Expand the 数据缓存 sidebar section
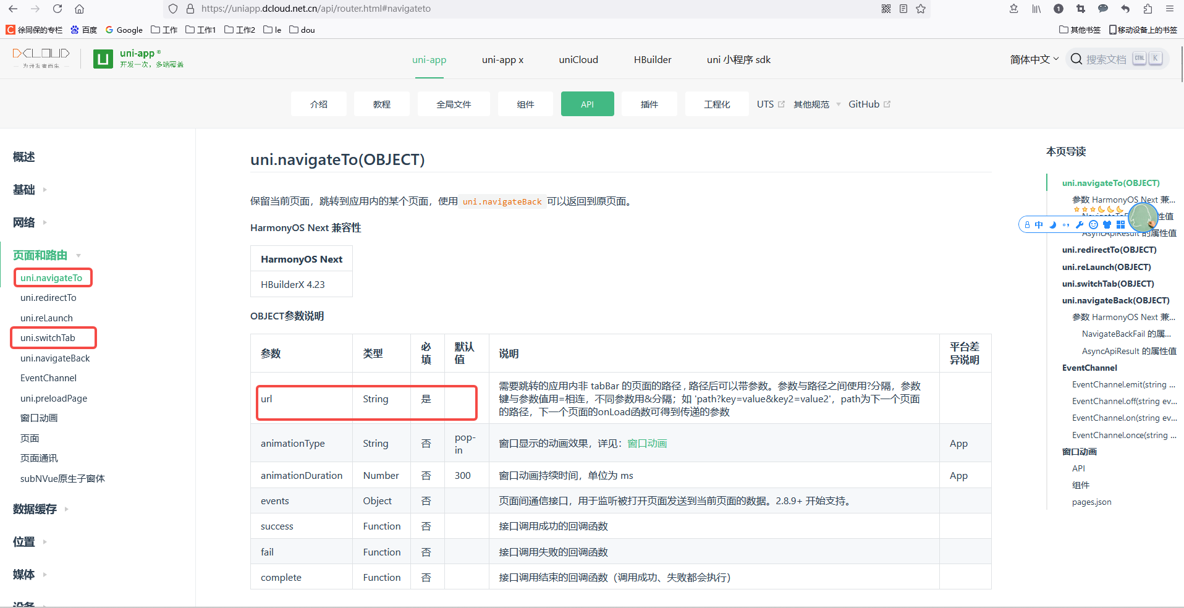This screenshot has width=1184, height=608. [x=41, y=509]
